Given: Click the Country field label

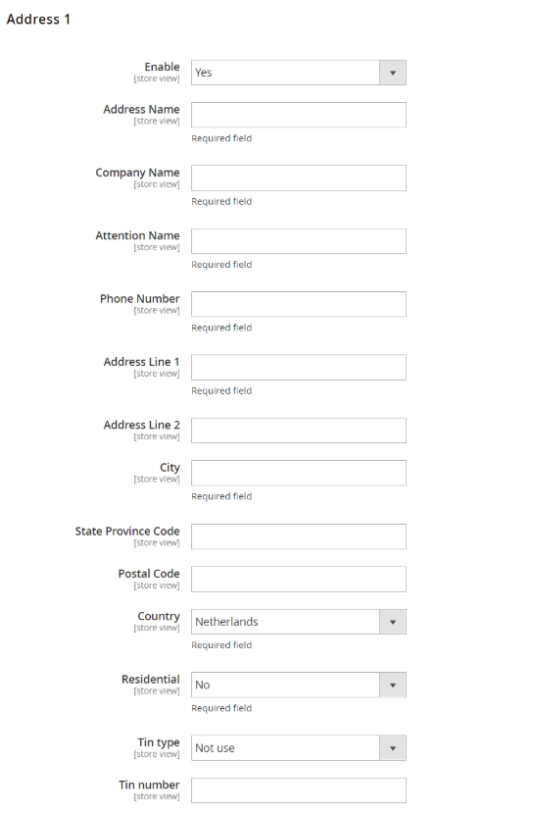Looking at the screenshot, I should click(x=159, y=616).
